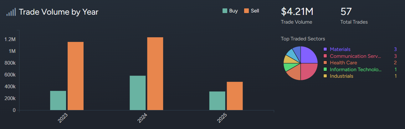Select the 2023 Sell bar
The width and height of the screenshot is (405, 129).
coord(75,76)
